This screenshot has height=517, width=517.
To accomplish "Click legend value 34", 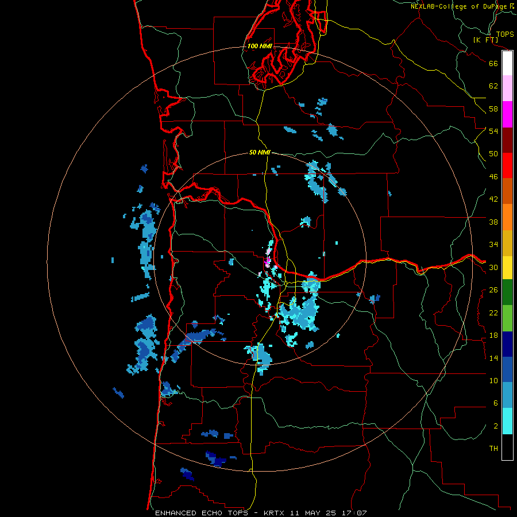I will point(493,245).
